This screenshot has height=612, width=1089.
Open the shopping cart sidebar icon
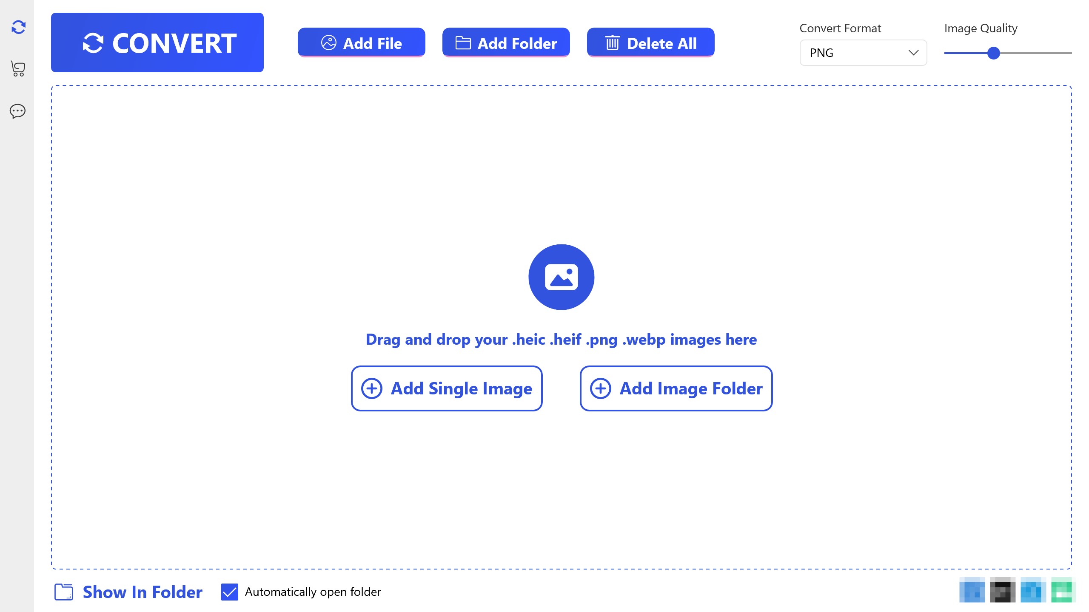coord(18,68)
